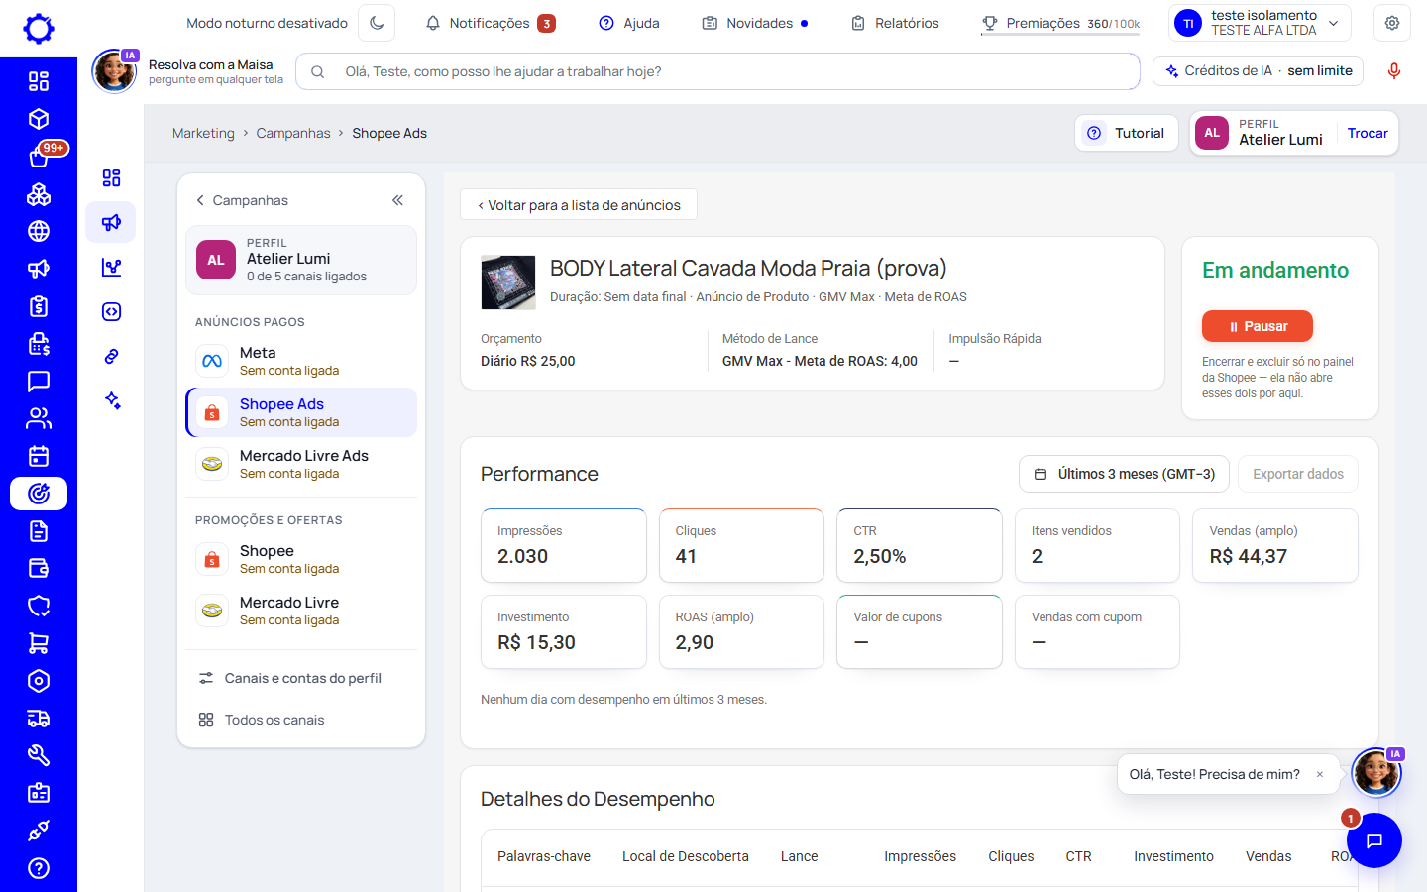
Task: Toggle night mode with the moon icon
Action: click(x=377, y=23)
